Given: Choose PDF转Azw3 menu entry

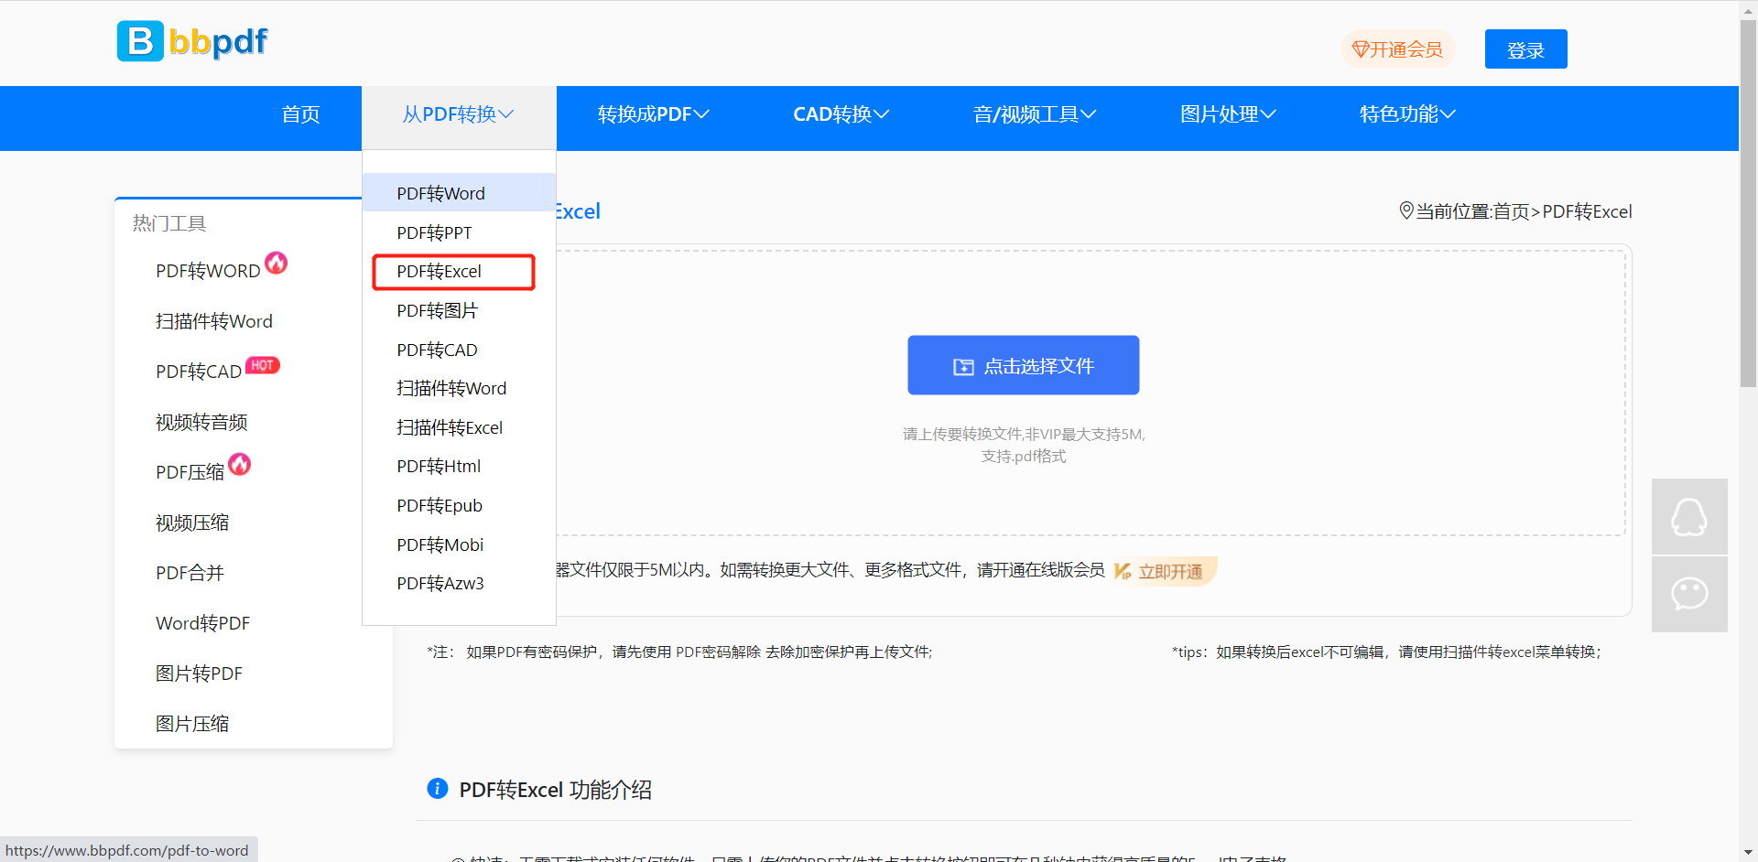Looking at the screenshot, I should (x=460, y=583).
